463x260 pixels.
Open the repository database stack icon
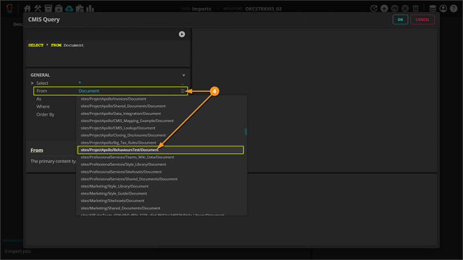pyautogui.click(x=432, y=9)
